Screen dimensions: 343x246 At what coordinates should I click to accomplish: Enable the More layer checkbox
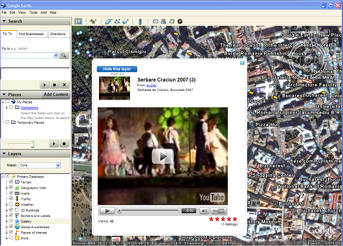11,238
